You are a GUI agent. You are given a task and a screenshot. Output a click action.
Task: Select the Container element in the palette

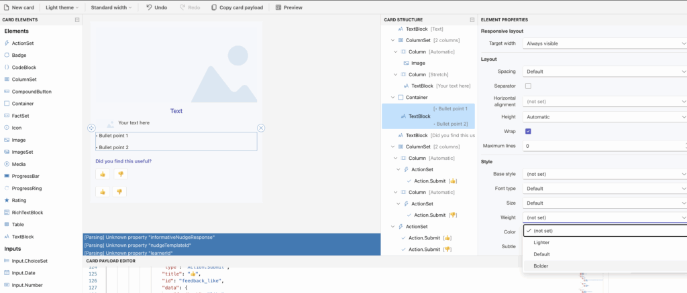coord(19,104)
